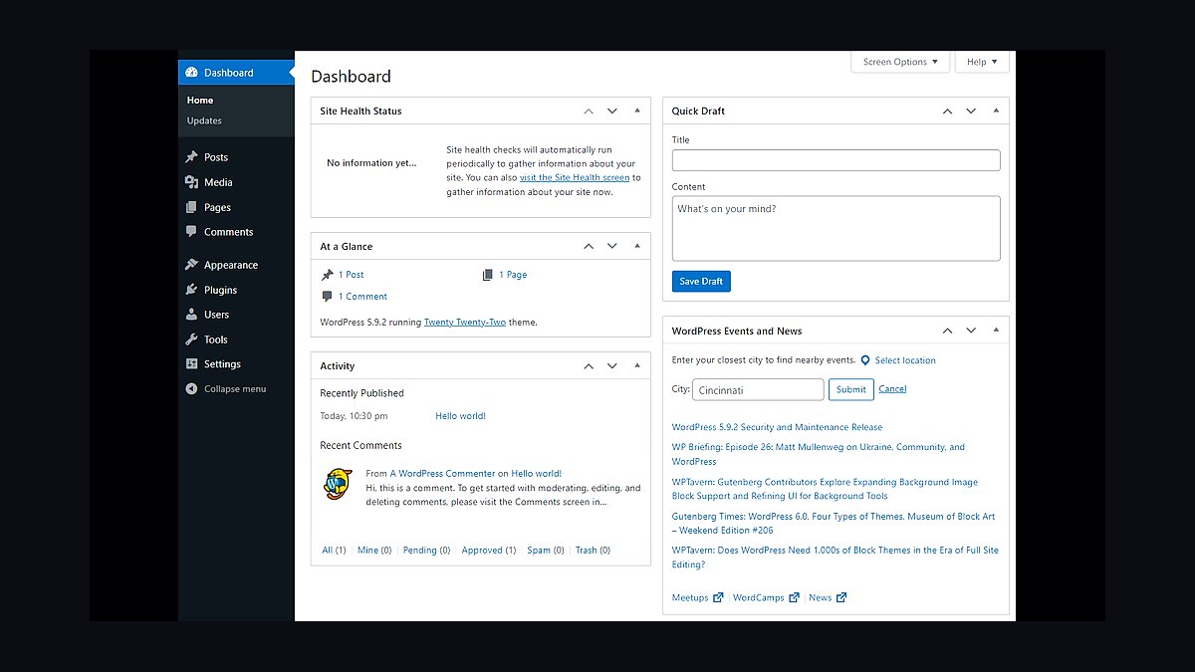The height and width of the screenshot is (672, 1195).
Task: Click the page icon beside 1 Page
Action: 487,275
